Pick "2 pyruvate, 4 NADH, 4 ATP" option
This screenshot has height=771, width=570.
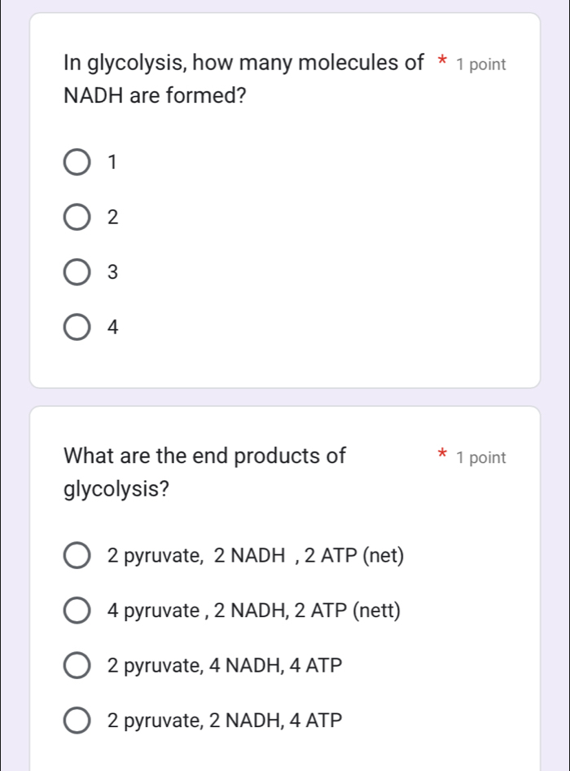pyautogui.click(x=77, y=666)
